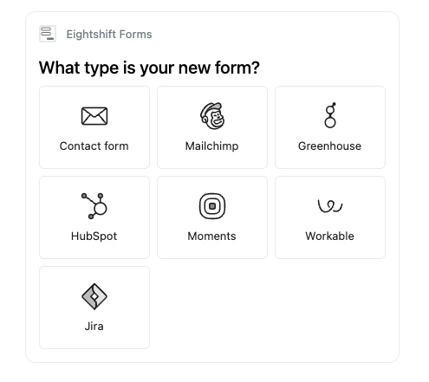Pick the HubSpot sprocket logo icon
This screenshot has height=382, width=429.
tap(94, 206)
